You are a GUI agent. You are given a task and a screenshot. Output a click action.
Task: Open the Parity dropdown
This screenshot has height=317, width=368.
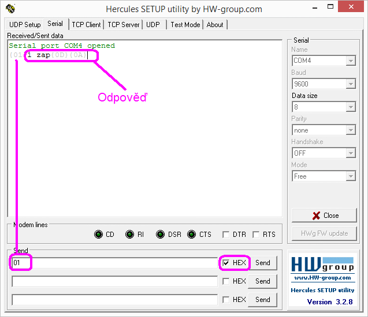(324, 130)
